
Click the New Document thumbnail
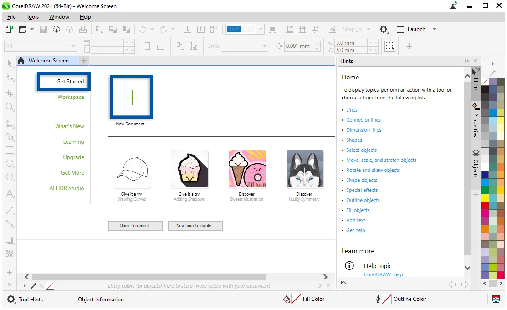(x=131, y=97)
